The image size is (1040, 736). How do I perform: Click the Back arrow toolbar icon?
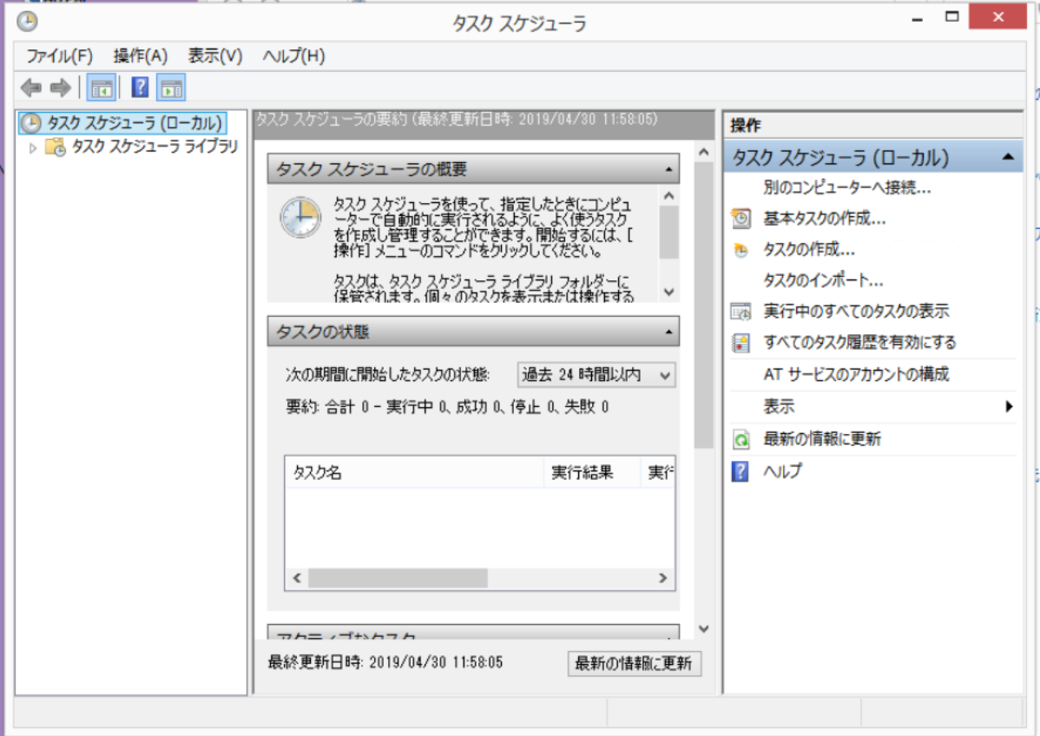[x=30, y=88]
